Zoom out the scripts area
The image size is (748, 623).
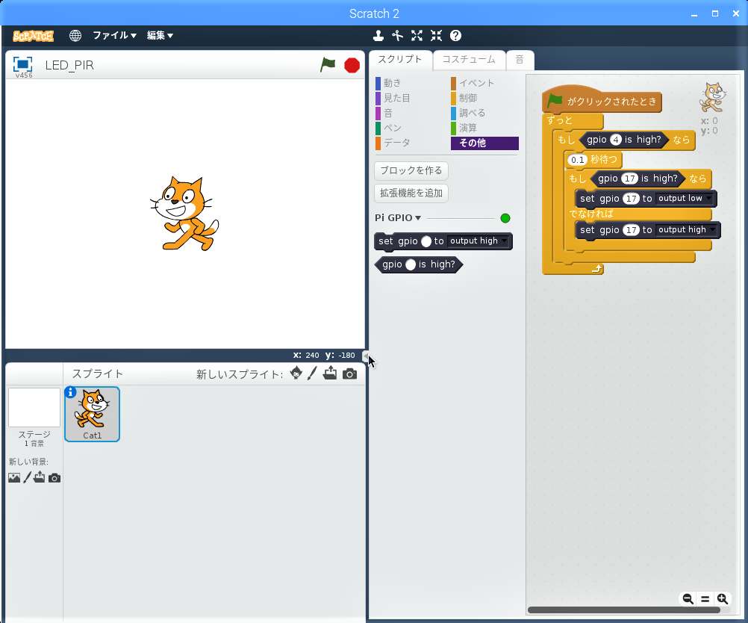click(x=688, y=598)
